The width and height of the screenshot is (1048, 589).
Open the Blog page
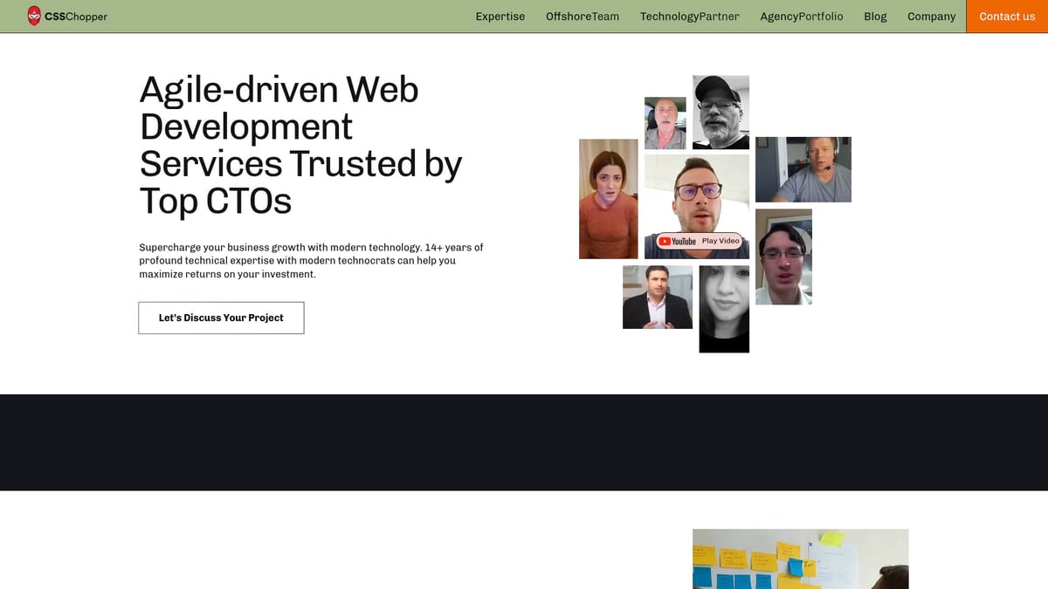[x=875, y=16]
